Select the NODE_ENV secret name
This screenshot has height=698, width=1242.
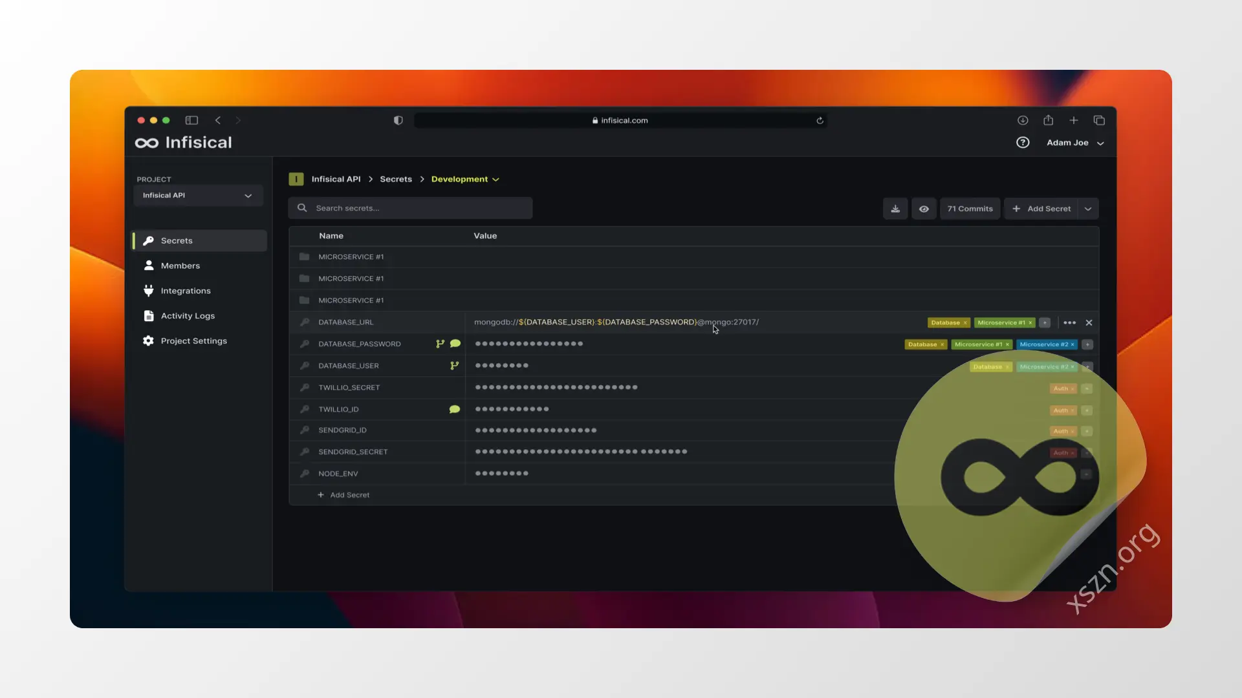pos(338,474)
